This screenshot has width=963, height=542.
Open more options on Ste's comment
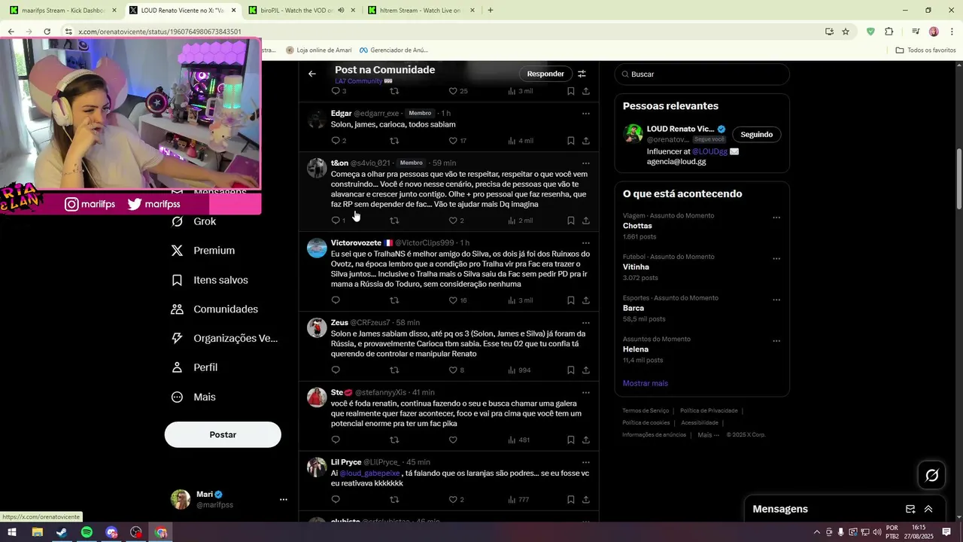click(586, 393)
